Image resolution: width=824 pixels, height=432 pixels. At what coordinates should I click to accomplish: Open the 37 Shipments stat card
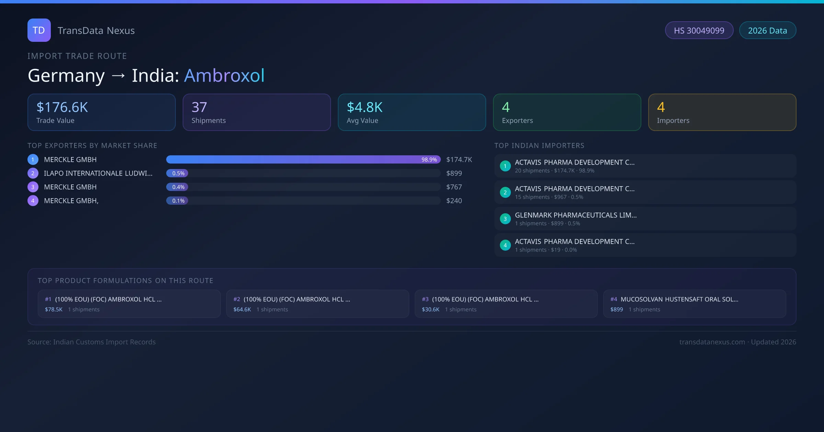click(x=256, y=112)
